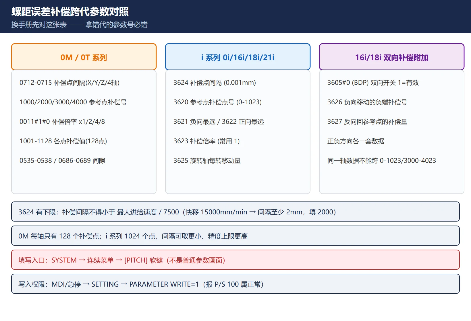
Task: Click the note 0M 每轴只有 128 个补偿点
Action: [235, 236]
